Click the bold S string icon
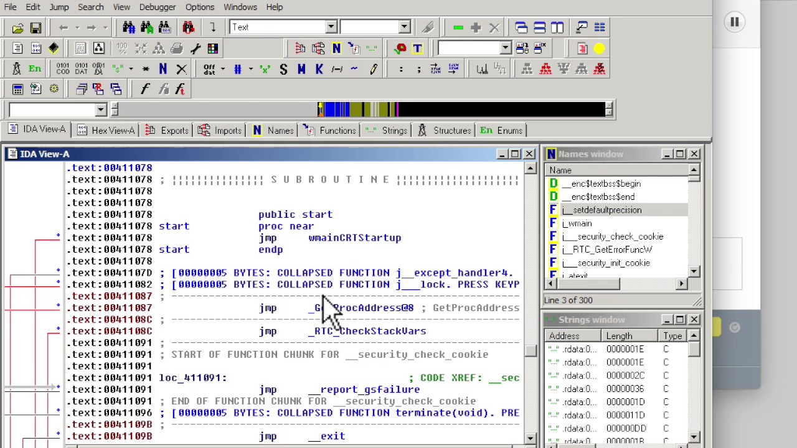Image resolution: width=797 pixels, height=448 pixels. pos(283,69)
